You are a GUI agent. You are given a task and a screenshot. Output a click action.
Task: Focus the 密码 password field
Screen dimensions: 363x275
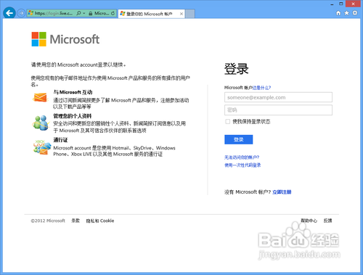[278, 110]
